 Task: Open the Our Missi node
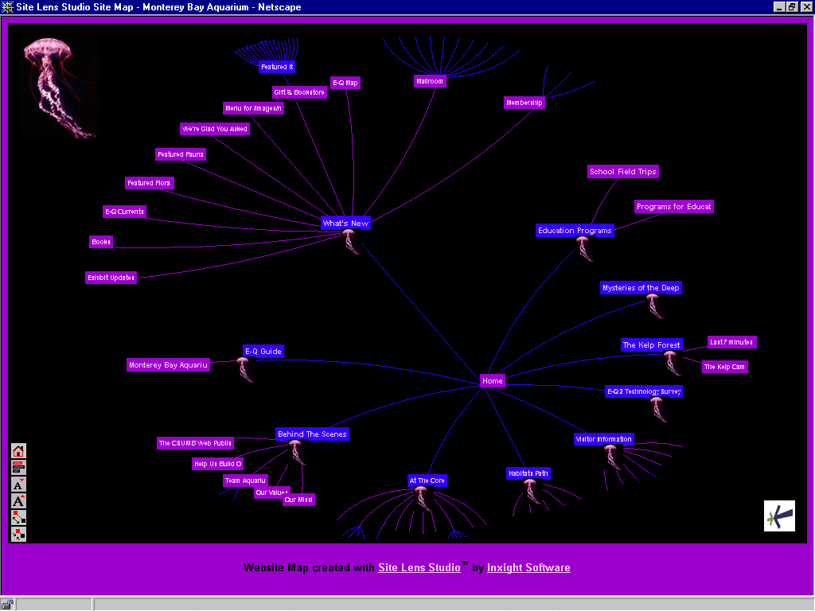299,500
